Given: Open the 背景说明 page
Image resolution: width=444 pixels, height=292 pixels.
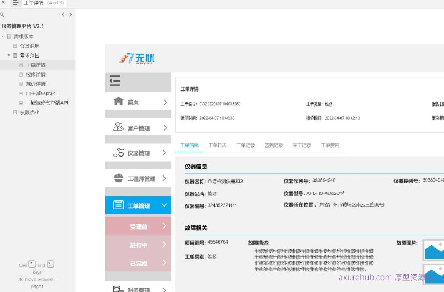Looking at the screenshot, I should click(x=29, y=46).
